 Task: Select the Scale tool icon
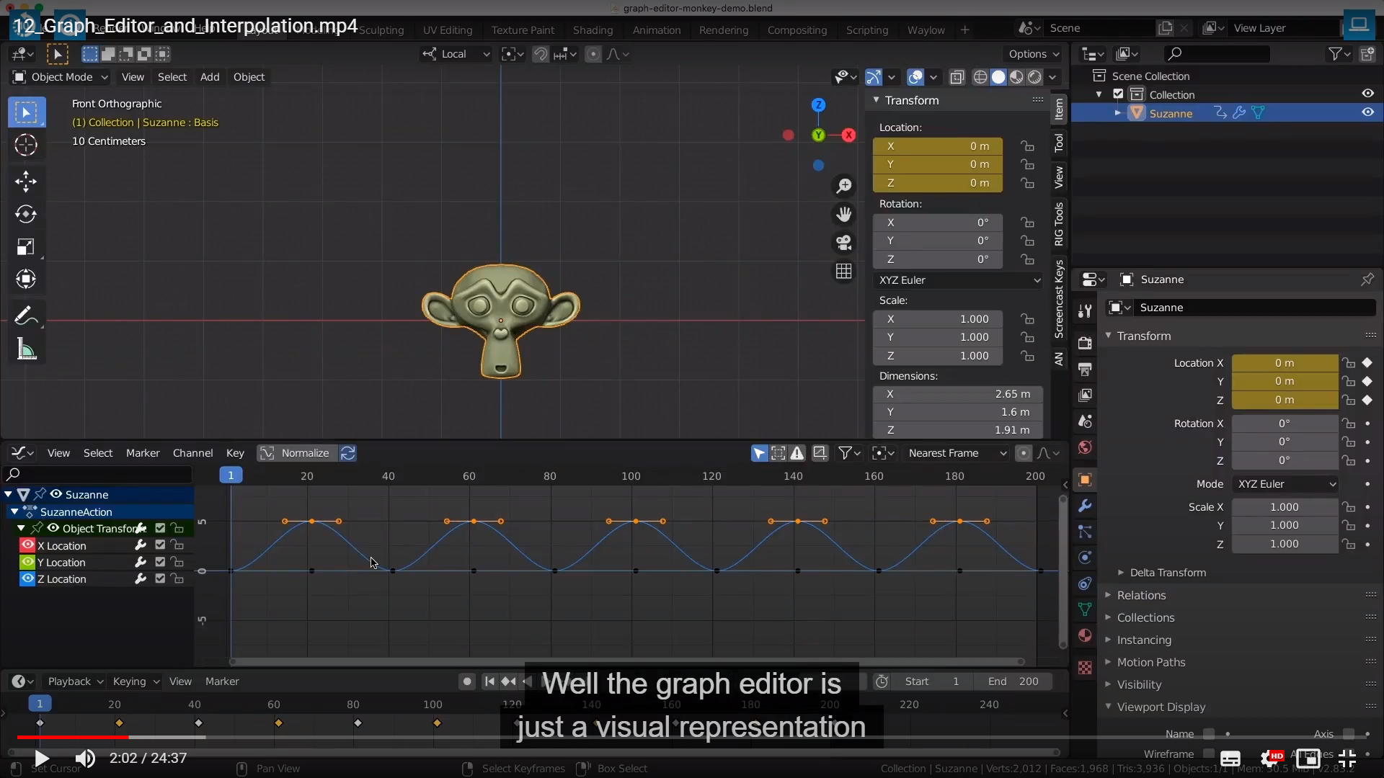26,247
